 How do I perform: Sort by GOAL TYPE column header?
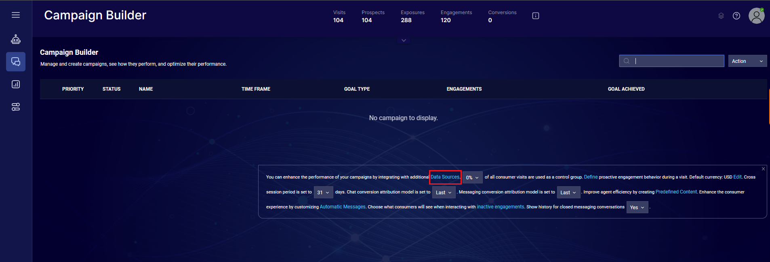[357, 89]
